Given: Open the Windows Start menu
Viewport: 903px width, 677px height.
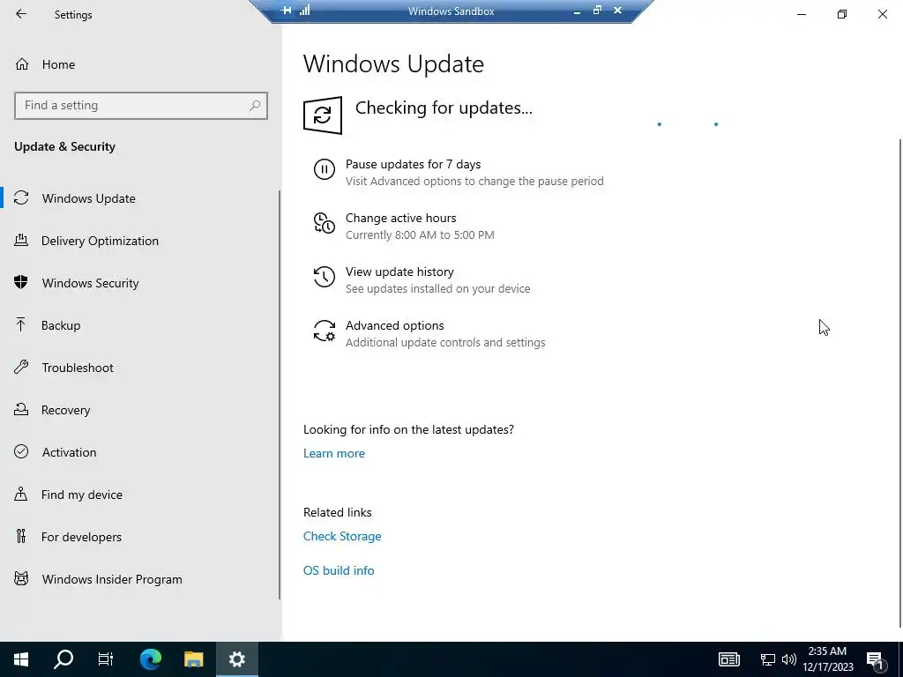Looking at the screenshot, I should tap(21, 659).
